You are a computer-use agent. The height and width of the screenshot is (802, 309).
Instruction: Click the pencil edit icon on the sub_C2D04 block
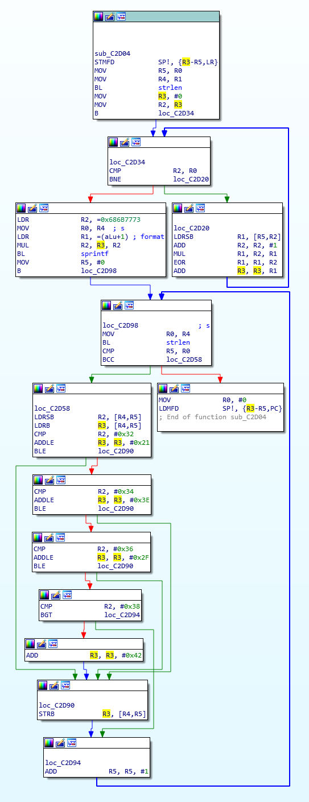pos(110,17)
